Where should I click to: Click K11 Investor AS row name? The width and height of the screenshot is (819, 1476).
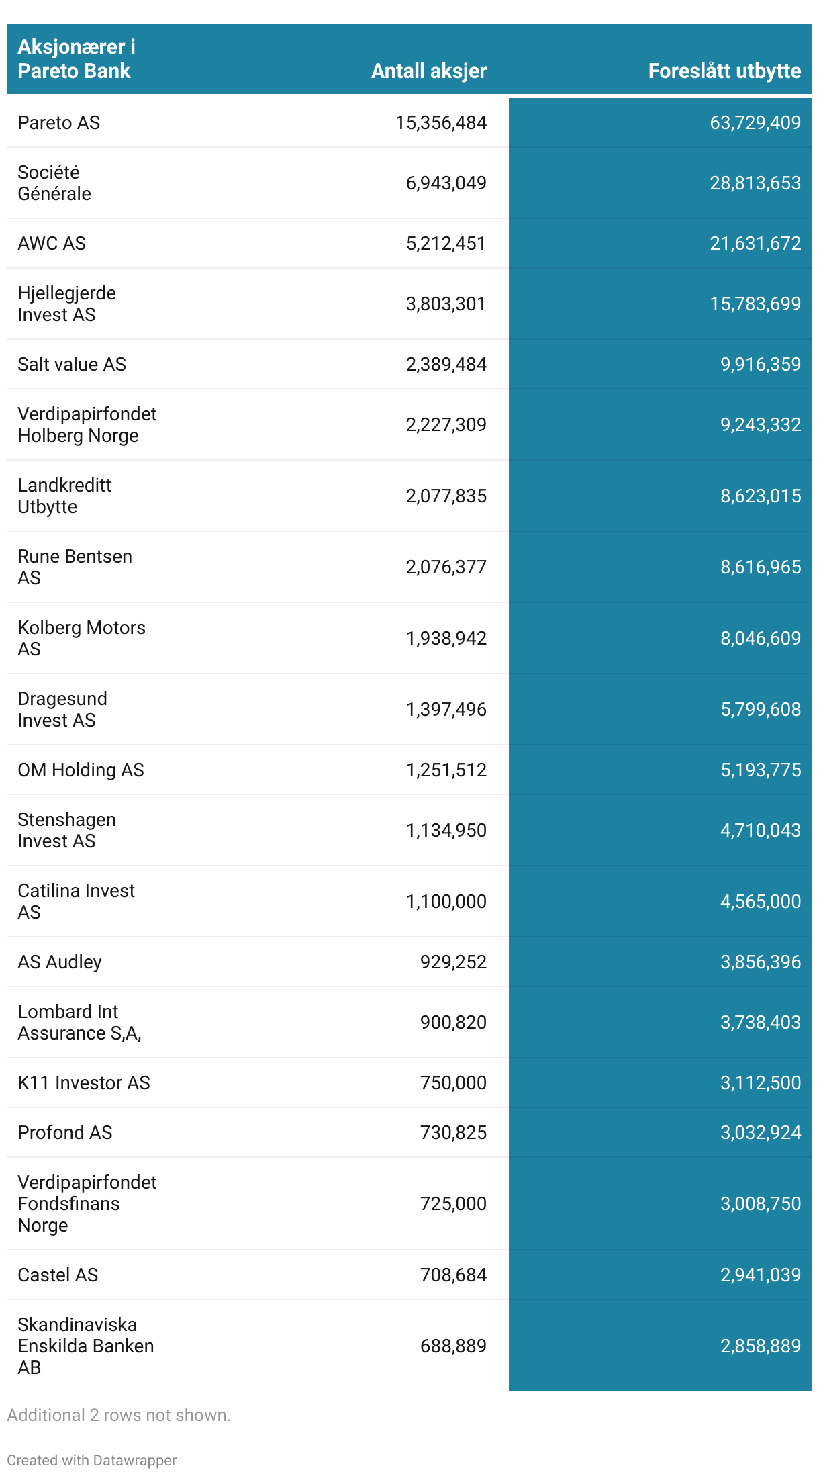click(84, 1082)
